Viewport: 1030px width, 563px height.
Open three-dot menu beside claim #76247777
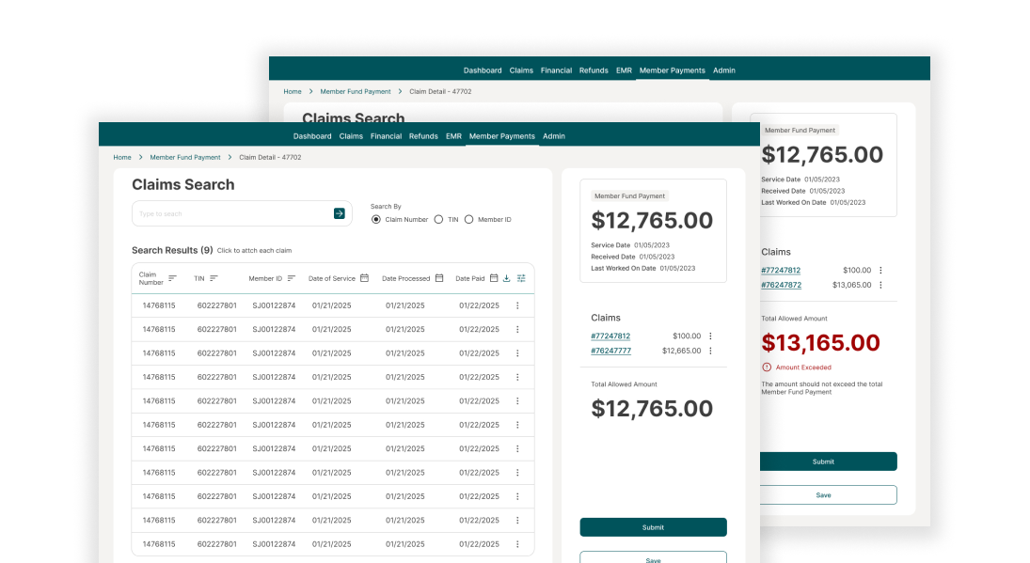710,351
